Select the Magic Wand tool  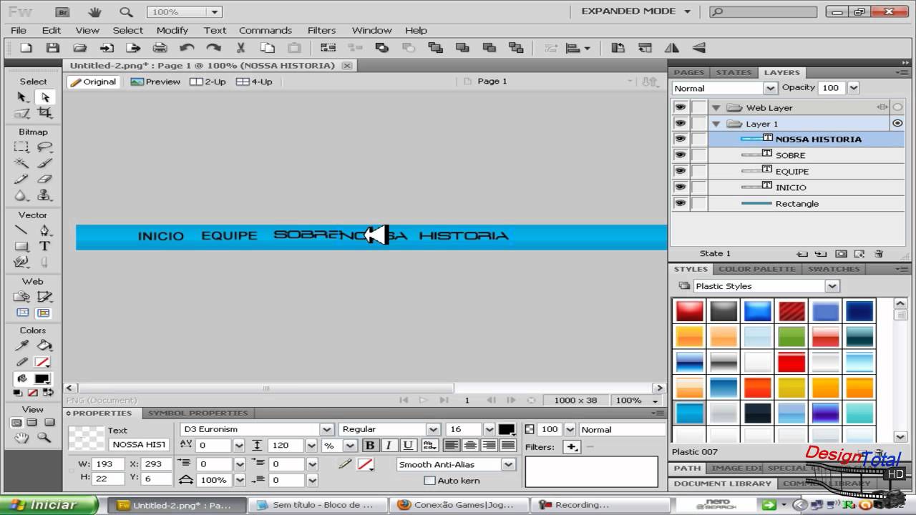point(22,163)
